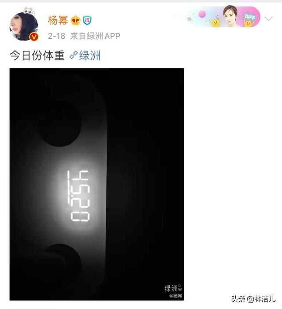282x309 pixels.
Task: Open the post options chevron menu
Action: [x=268, y=19]
